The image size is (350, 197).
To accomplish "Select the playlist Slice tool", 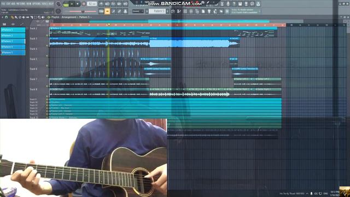I will 32,17.
